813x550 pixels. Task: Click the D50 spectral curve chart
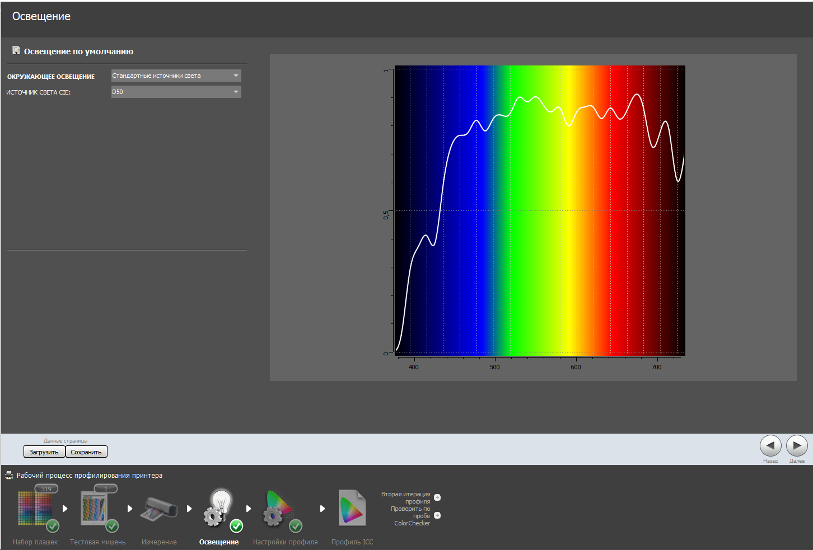coord(540,210)
